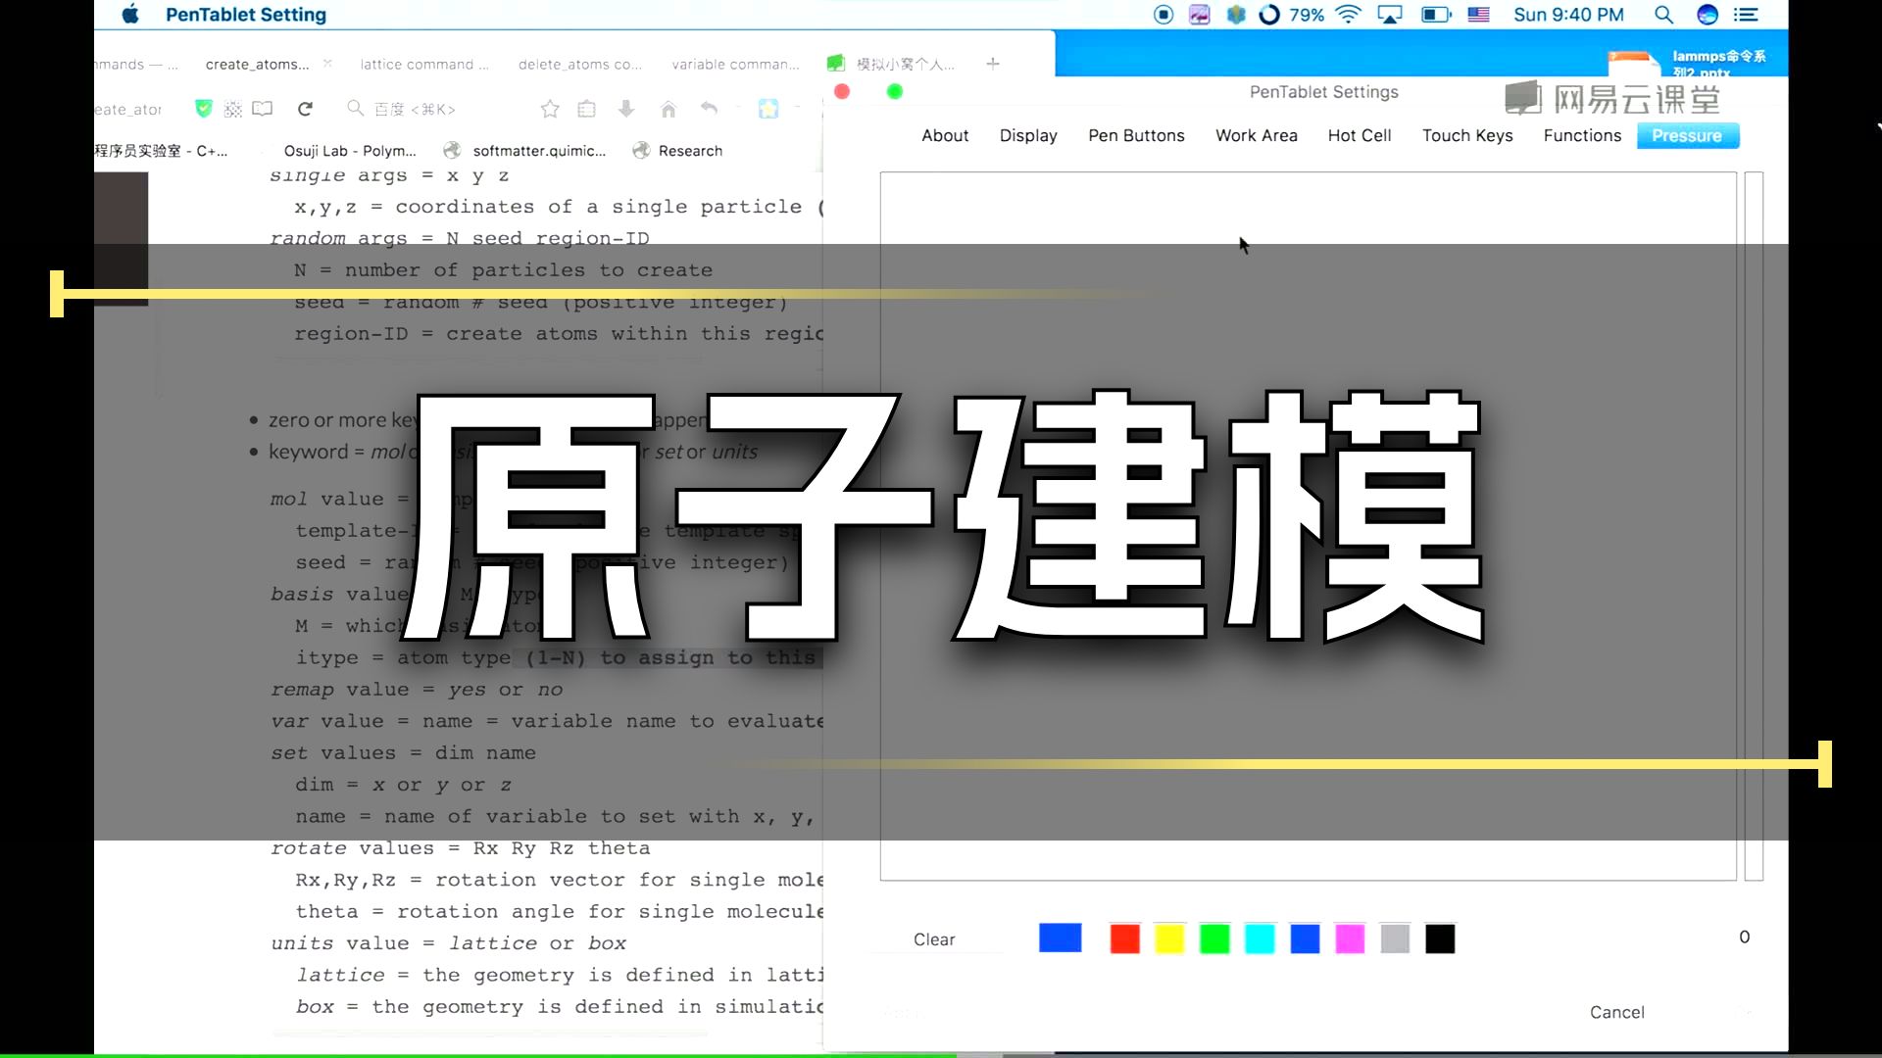Open the Pen Buttons tab
The height and width of the screenshot is (1058, 1882).
click(x=1136, y=135)
